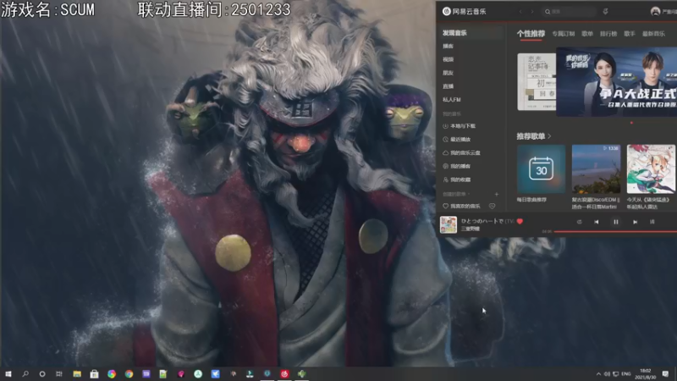Unlike the current song via red heart

520,221
